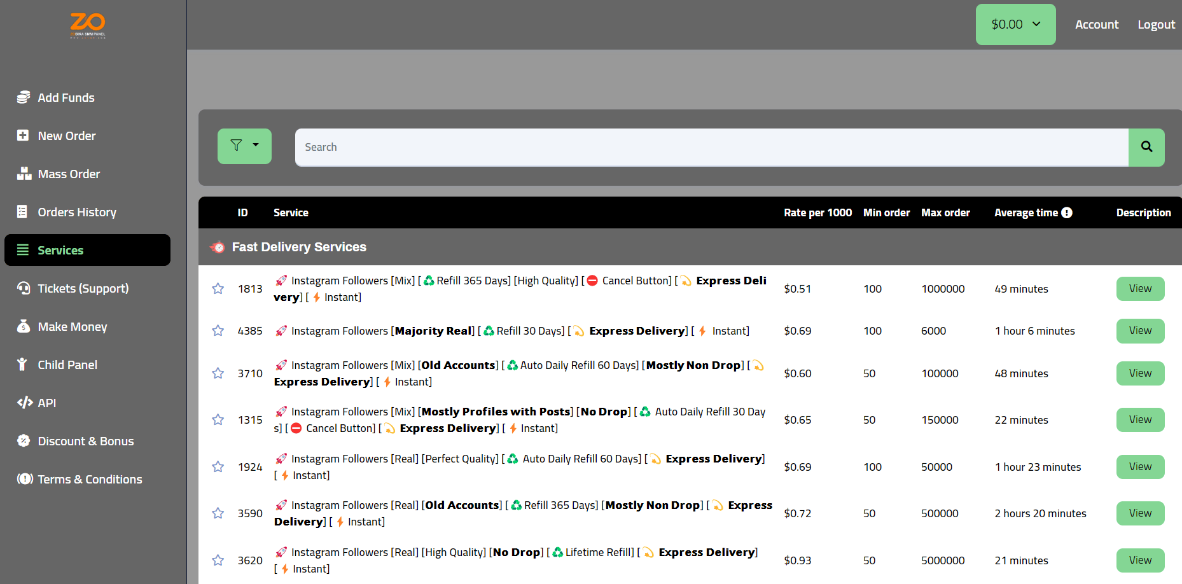Open the Mass Order page
The image size is (1182, 584).
68,174
